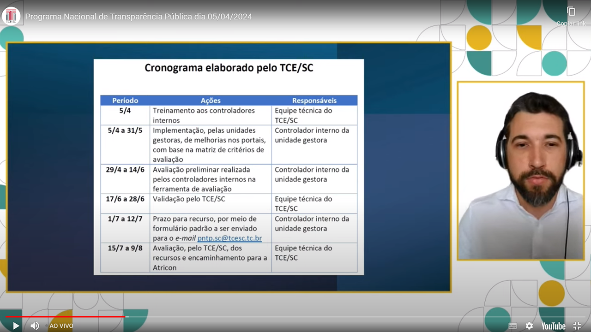591x332 pixels.
Task: Click the presenter webcam video frame
Action: 521,171
